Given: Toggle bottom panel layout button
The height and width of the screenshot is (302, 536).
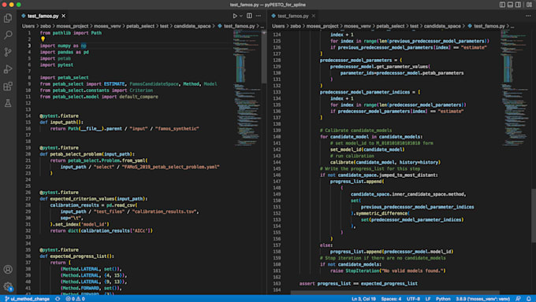Looking at the screenshot, I should click(x=510, y=5).
